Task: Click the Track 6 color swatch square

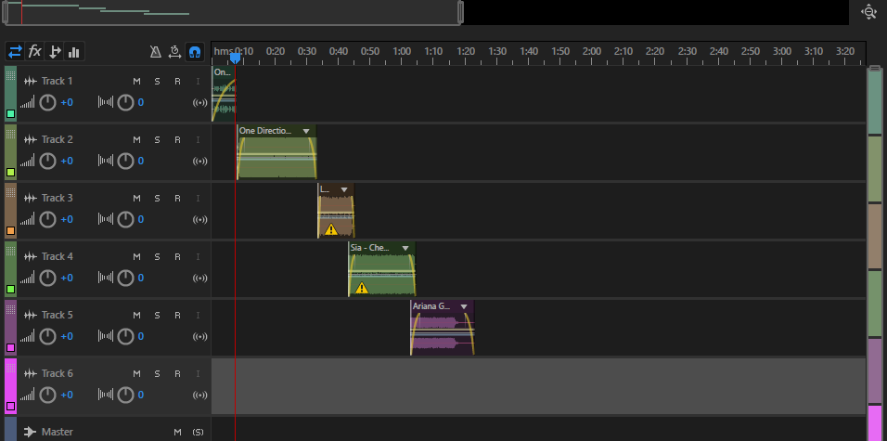Action: 11,406
